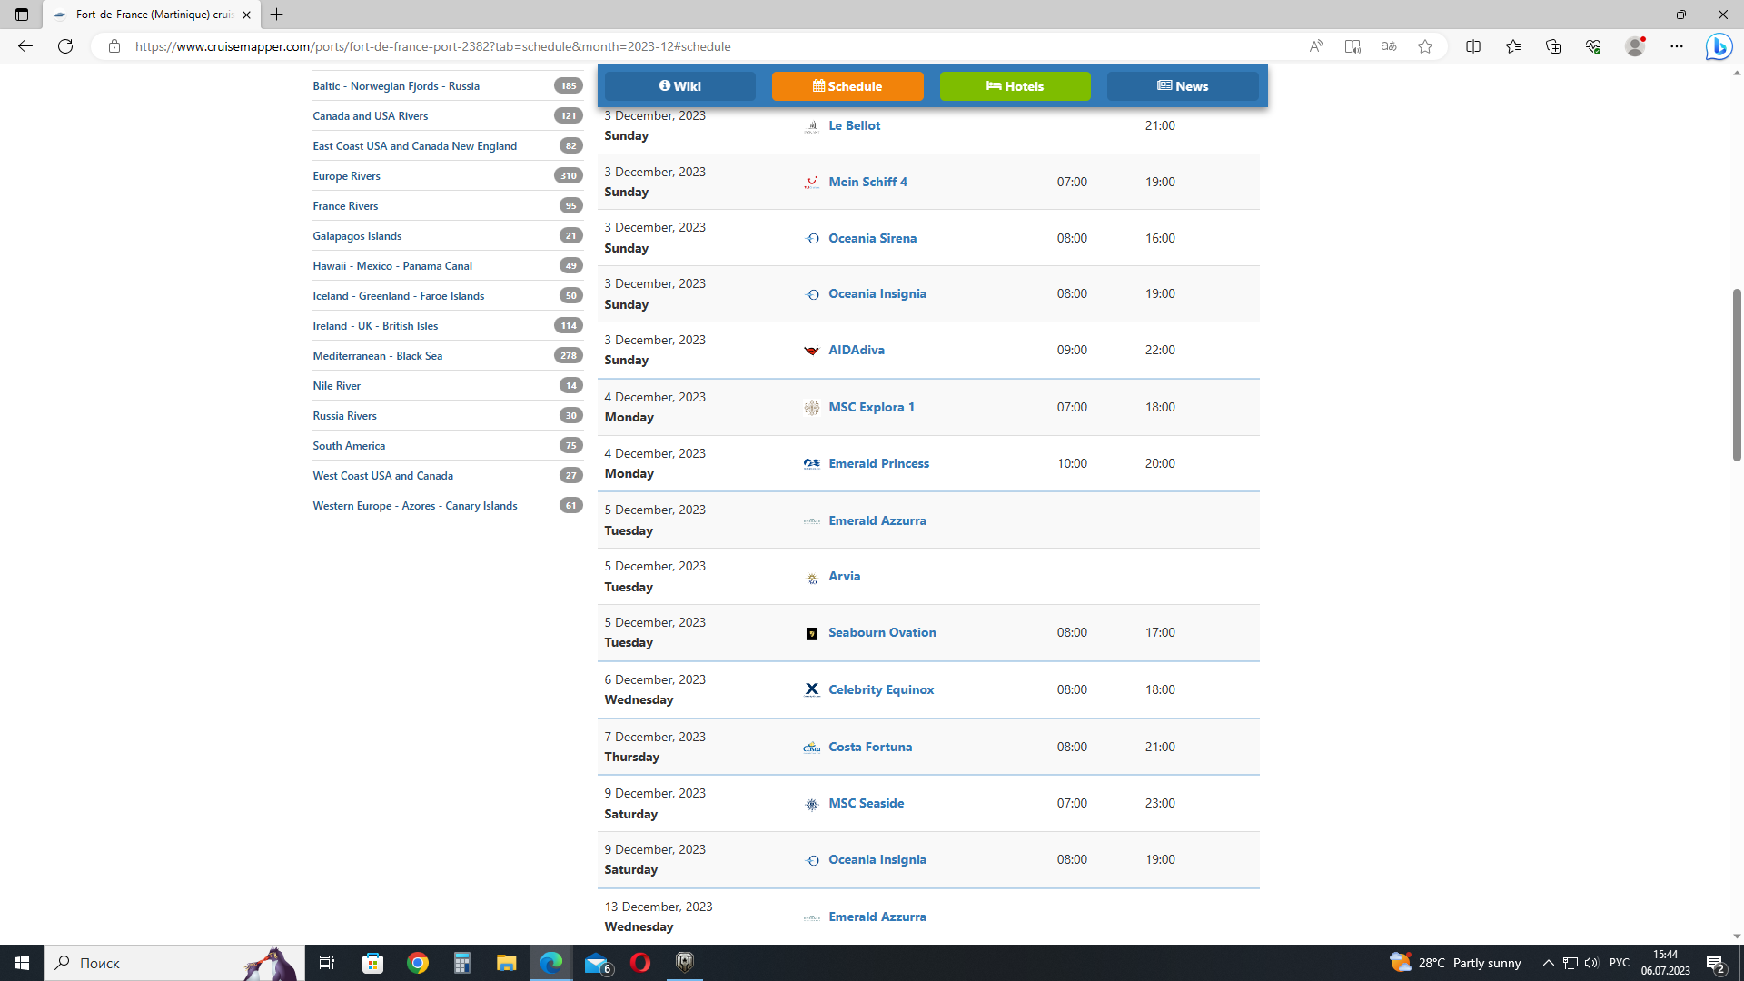
Task: Open the Favorites list icon
Action: click(x=1513, y=46)
